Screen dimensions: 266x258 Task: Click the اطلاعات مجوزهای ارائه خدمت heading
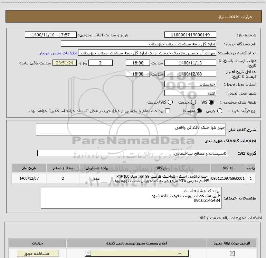coord(231,218)
